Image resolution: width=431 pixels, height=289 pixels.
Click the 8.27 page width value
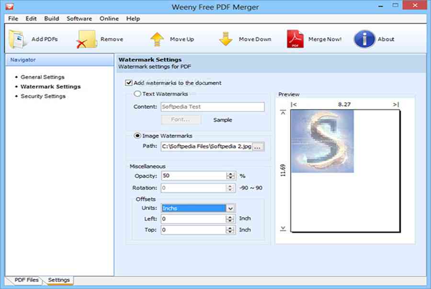click(x=344, y=104)
